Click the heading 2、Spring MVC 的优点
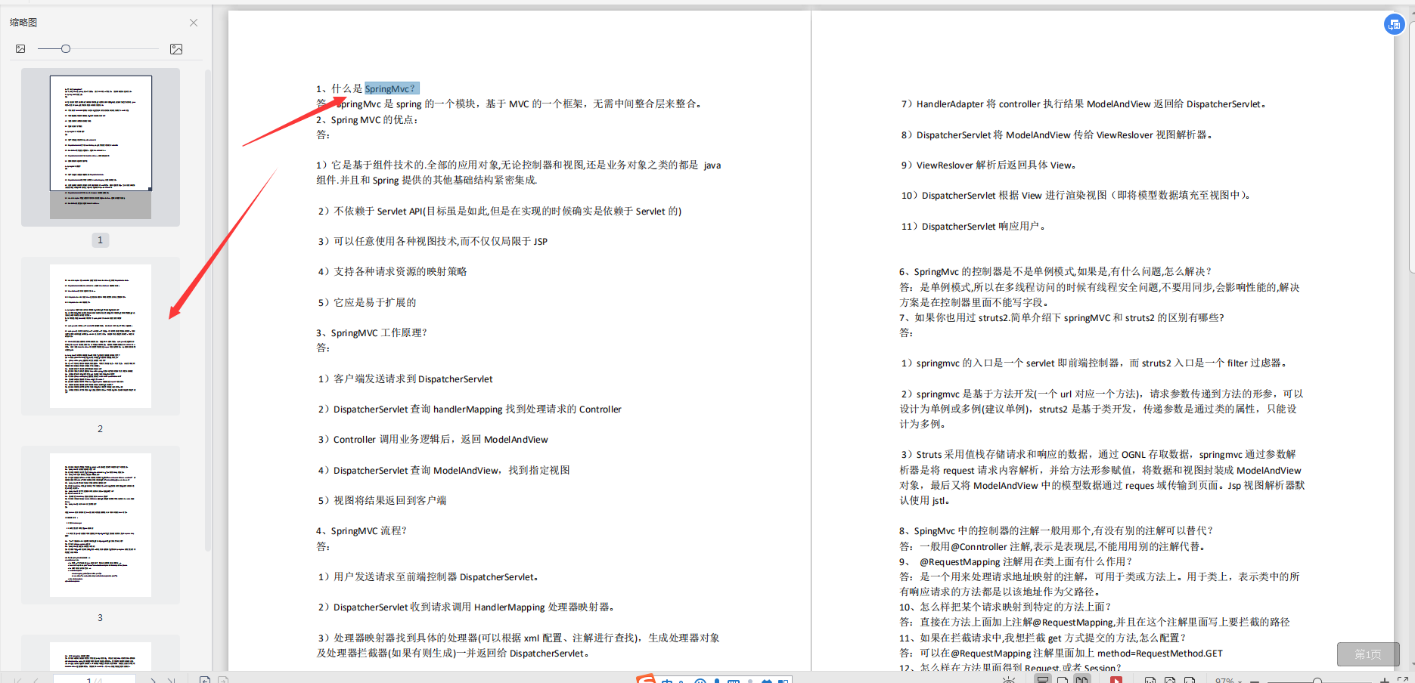 click(367, 119)
